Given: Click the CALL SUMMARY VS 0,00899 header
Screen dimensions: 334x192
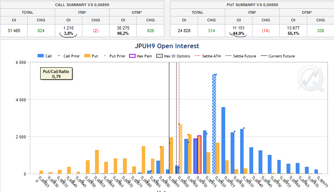Looking at the screenshot, I should click(82, 5).
